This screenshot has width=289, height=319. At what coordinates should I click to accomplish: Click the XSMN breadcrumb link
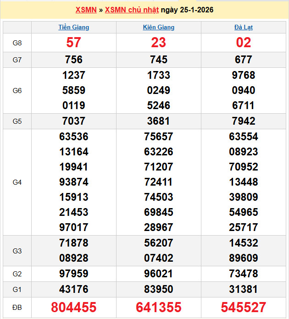86,10
